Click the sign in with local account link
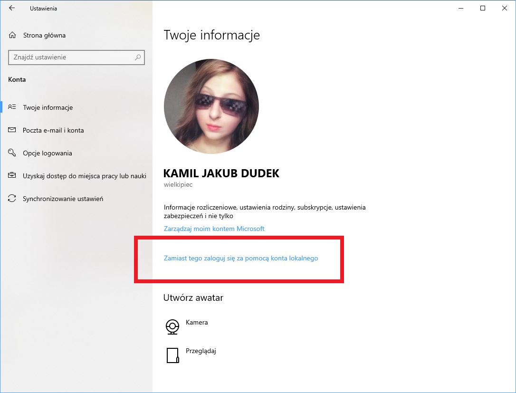 click(x=241, y=258)
